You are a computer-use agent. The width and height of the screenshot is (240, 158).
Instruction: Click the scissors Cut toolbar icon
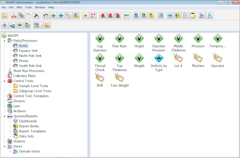(x=14, y=15)
